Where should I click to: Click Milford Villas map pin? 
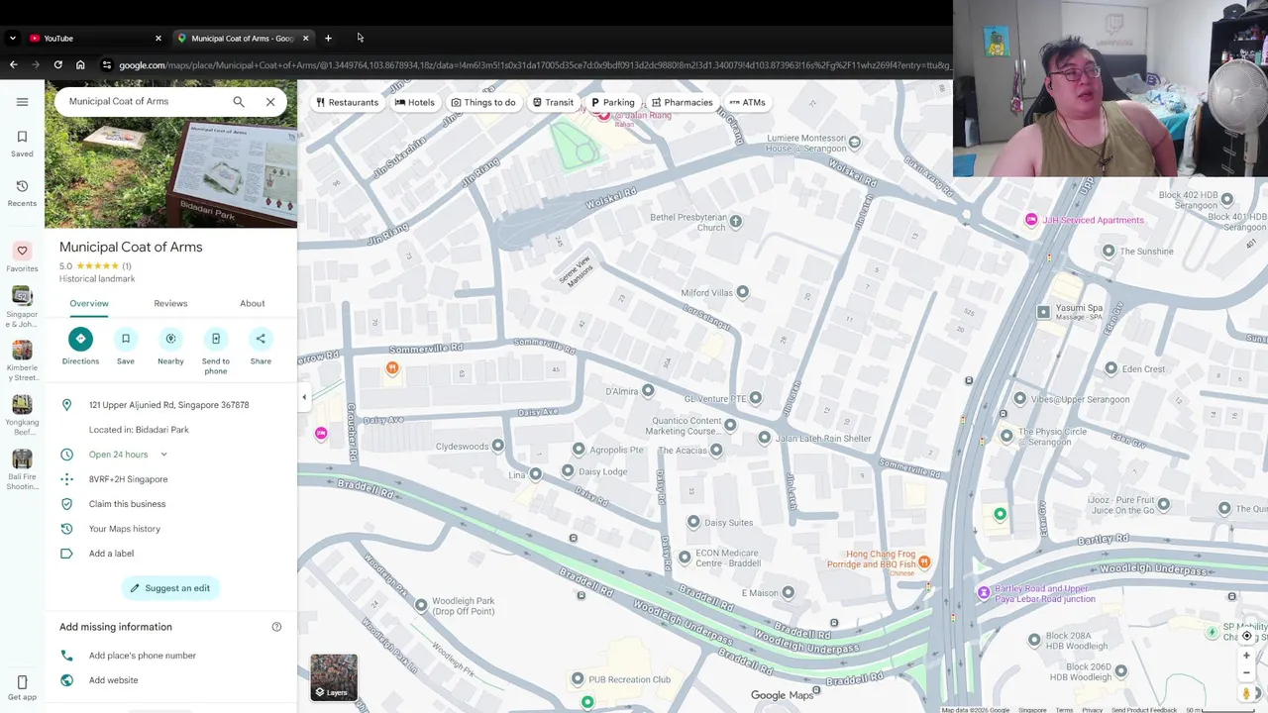point(742,292)
